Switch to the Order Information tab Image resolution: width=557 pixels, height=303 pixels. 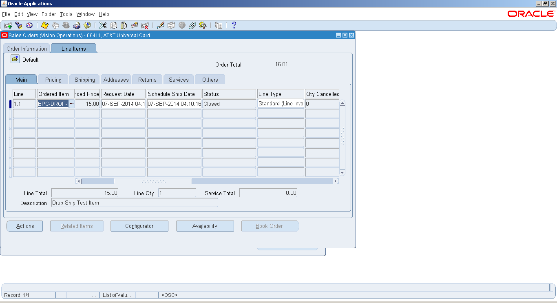27,48
